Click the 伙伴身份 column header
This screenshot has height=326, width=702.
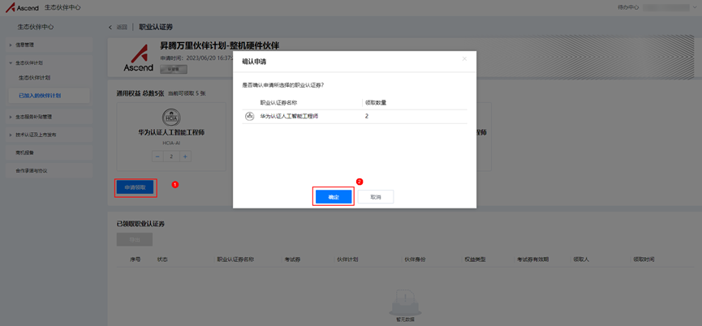415,260
